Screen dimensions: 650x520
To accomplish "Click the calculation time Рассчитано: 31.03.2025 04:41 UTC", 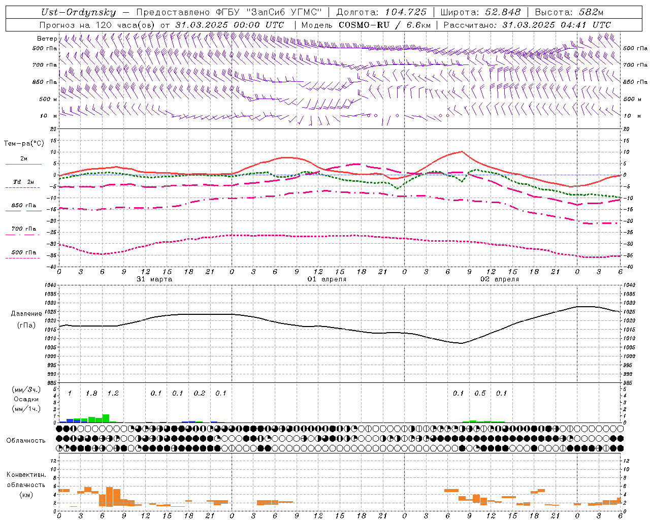I will [x=527, y=25].
